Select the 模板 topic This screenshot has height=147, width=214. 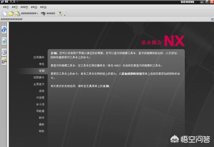42,124
